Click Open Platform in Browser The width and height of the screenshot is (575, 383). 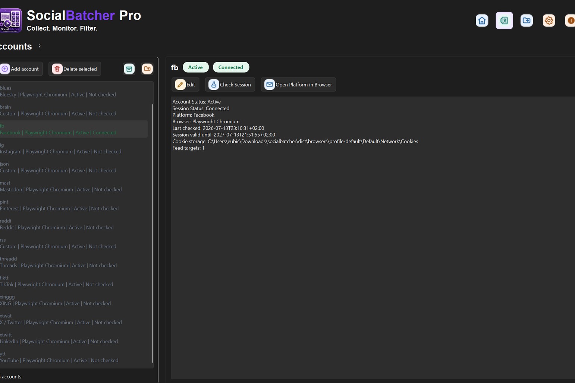[298, 85]
